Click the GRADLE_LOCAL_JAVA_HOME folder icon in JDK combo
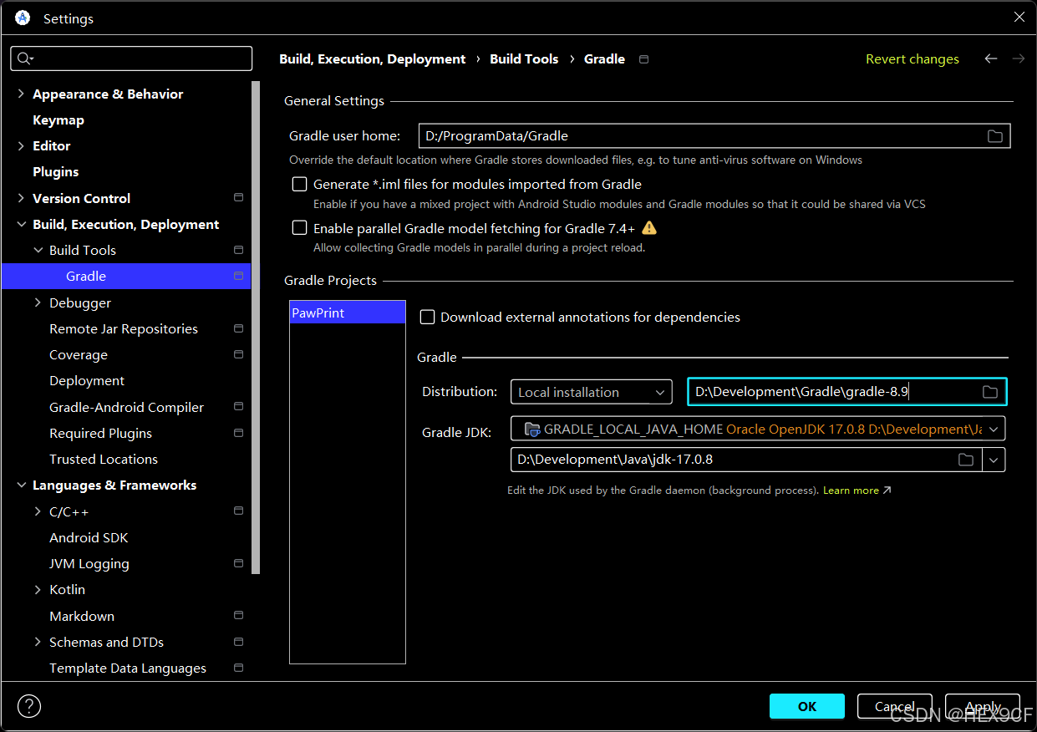Image resolution: width=1037 pixels, height=732 pixels. coord(531,430)
